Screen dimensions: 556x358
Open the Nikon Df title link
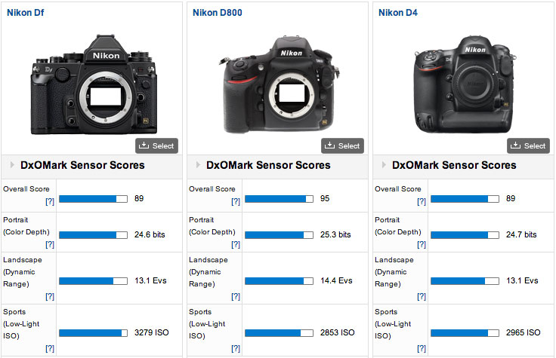click(25, 13)
